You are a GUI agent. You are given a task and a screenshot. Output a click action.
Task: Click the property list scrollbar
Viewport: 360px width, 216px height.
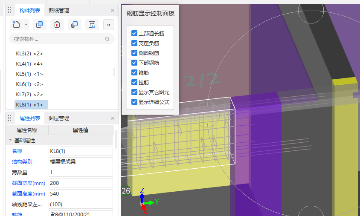[116, 139]
